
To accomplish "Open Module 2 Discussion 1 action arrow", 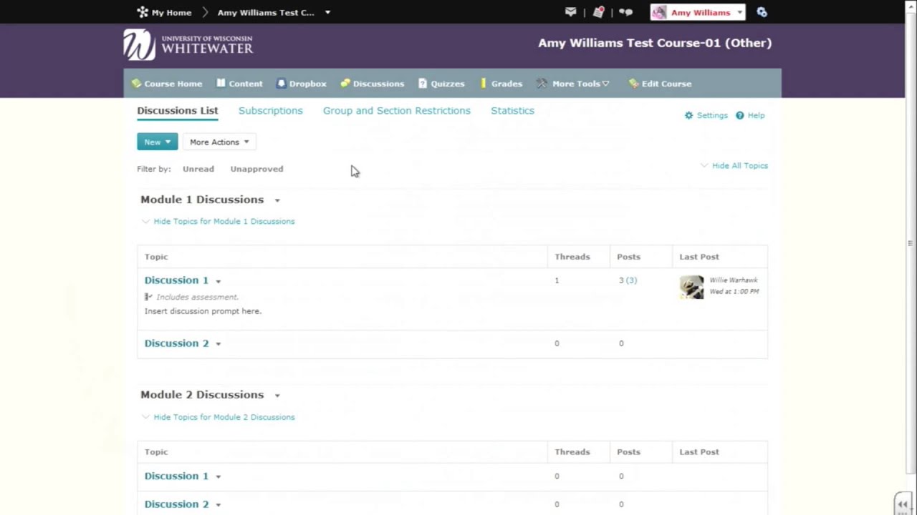I will coord(219,476).
